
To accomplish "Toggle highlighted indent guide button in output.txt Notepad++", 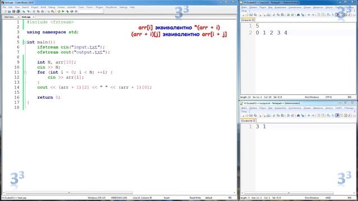I will [337, 116].
